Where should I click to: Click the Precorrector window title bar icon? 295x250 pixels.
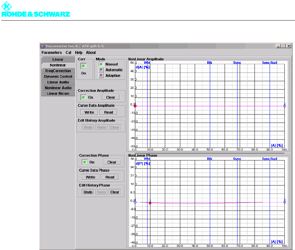click(42, 46)
